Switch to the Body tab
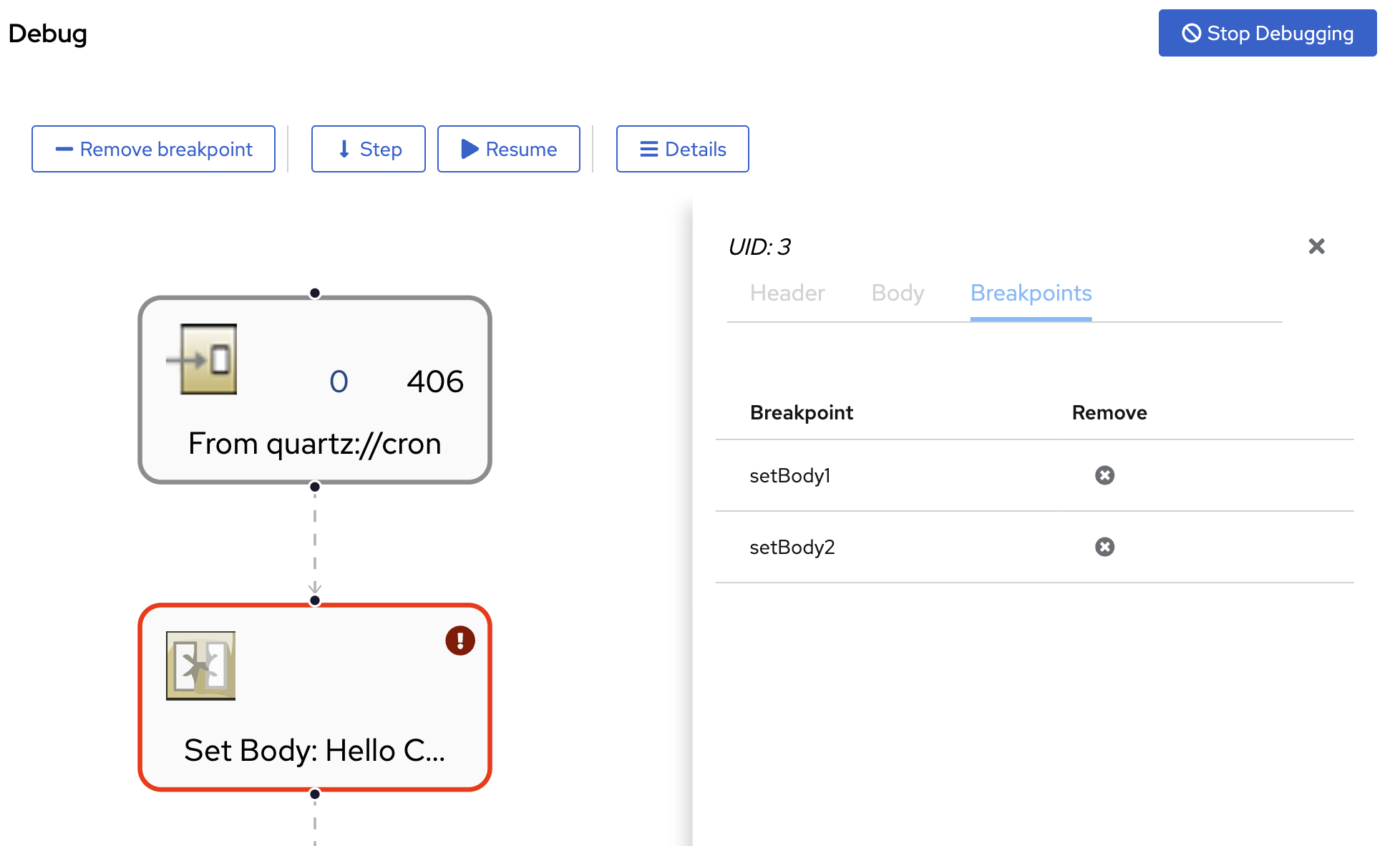Viewport: 1400px width, 846px height. click(897, 293)
